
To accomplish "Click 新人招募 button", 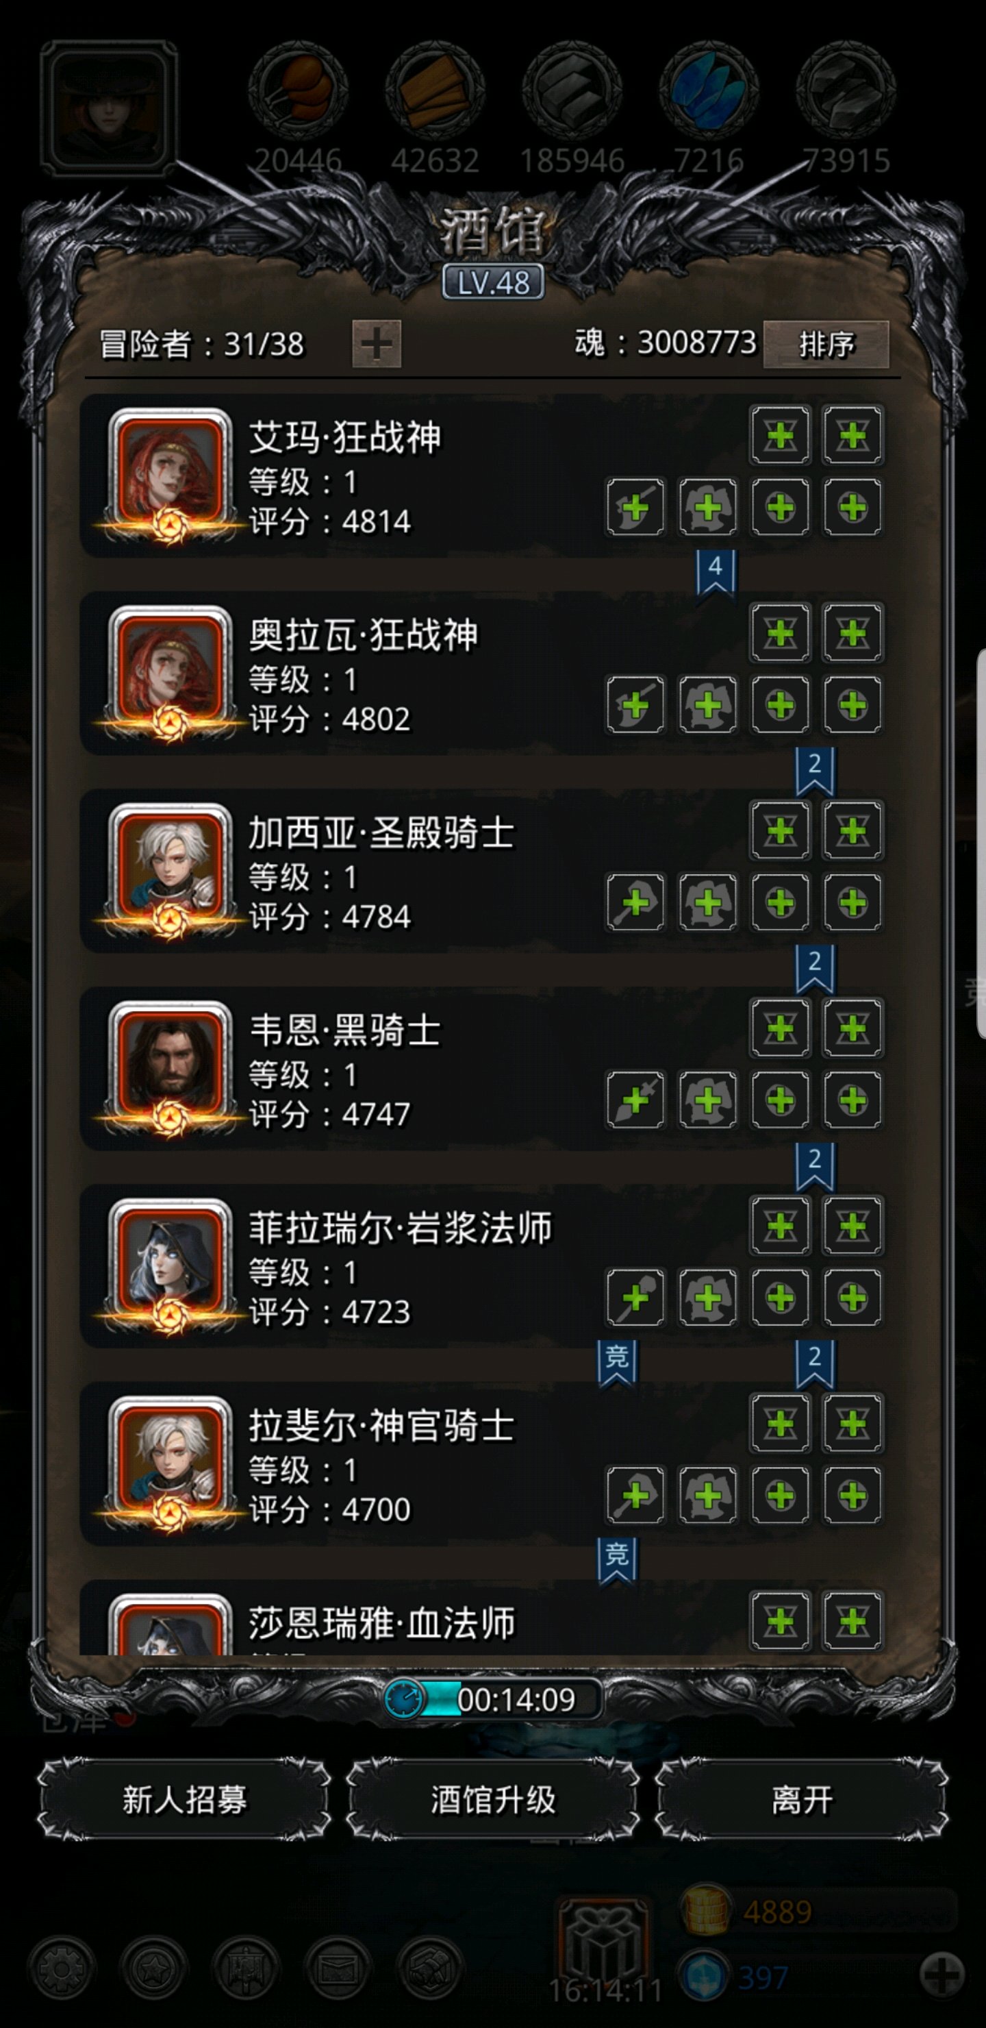I will click(x=184, y=1800).
